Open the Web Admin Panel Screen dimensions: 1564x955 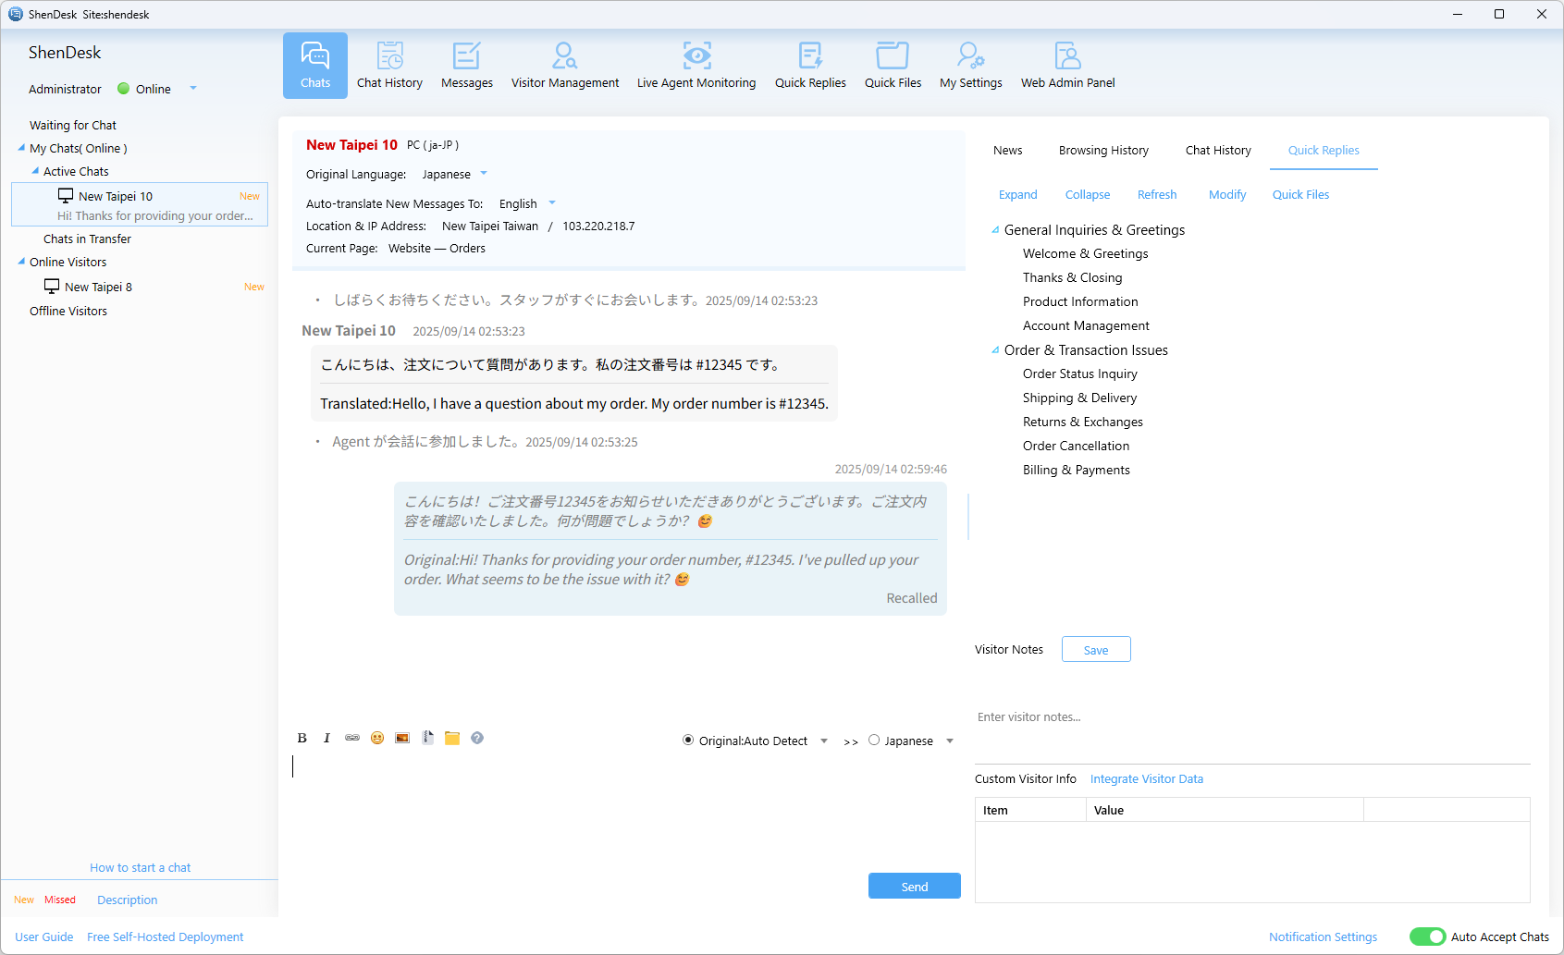click(x=1067, y=66)
